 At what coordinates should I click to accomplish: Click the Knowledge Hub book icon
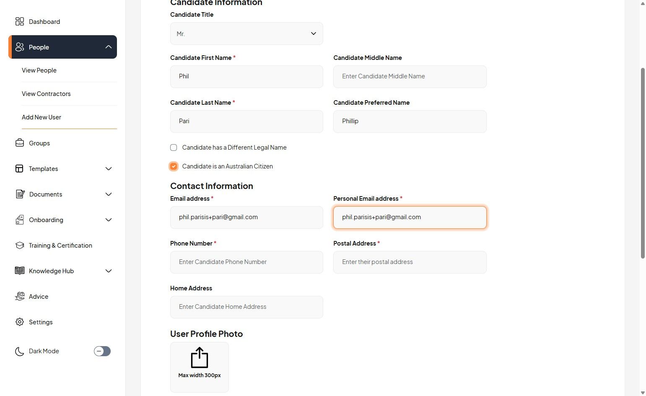[x=20, y=271]
